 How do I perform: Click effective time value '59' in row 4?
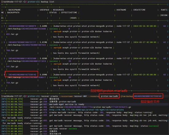pyautogui.click(x=70, y=77)
